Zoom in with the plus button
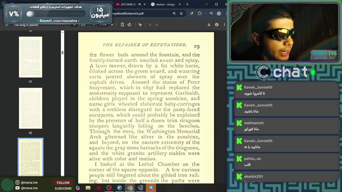The height and width of the screenshot is (192, 342). [x=112, y=25]
